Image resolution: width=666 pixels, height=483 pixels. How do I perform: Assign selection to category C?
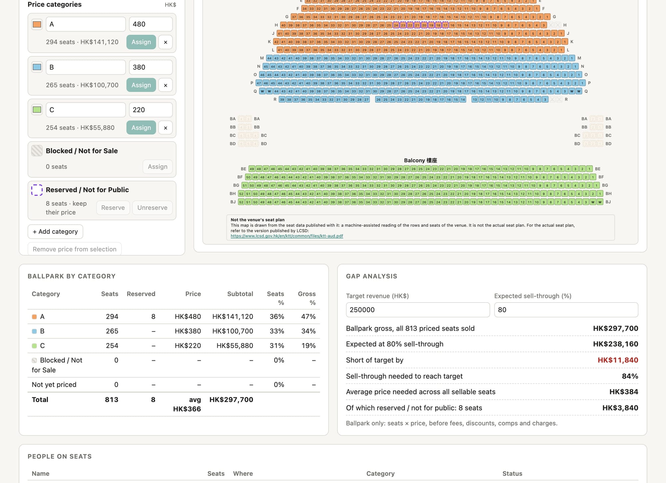(x=141, y=128)
